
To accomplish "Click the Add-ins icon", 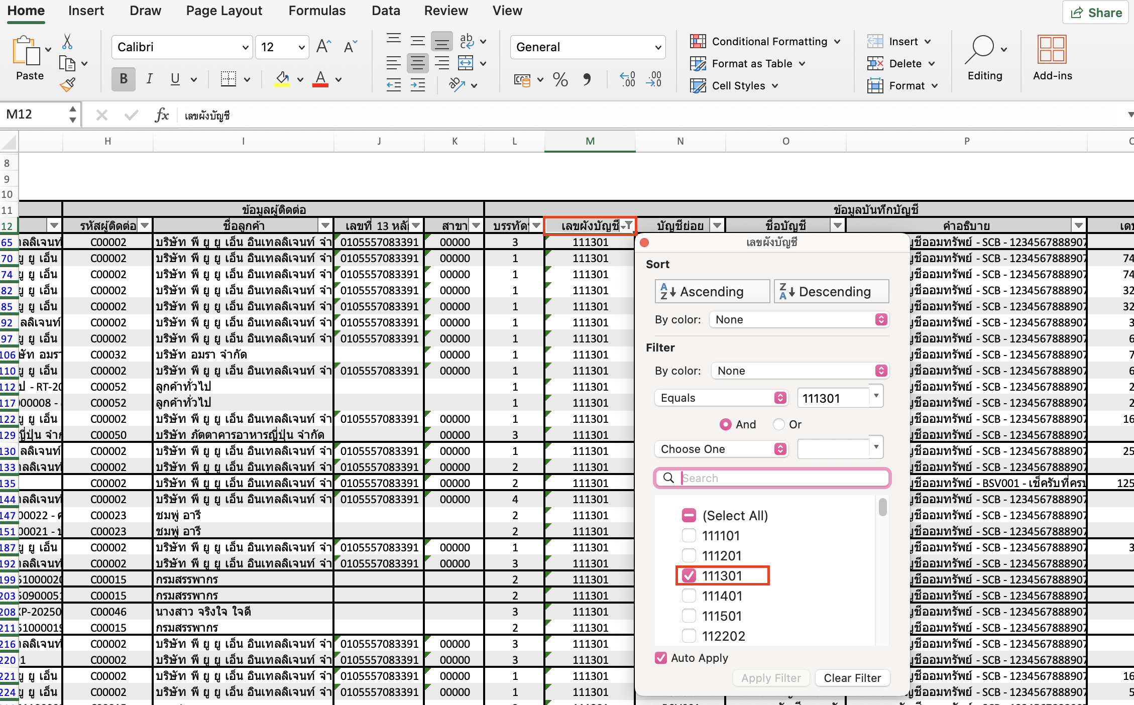I will pos(1052,49).
